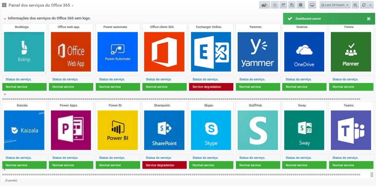
Task: Open the Teams. panel title
Action: 349,105
